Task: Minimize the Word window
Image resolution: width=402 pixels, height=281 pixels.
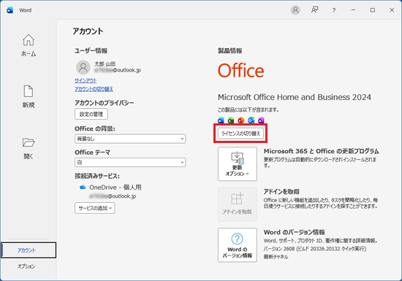Action: (353, 10)
